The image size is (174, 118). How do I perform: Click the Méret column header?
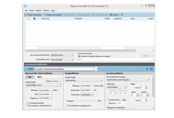107,19
